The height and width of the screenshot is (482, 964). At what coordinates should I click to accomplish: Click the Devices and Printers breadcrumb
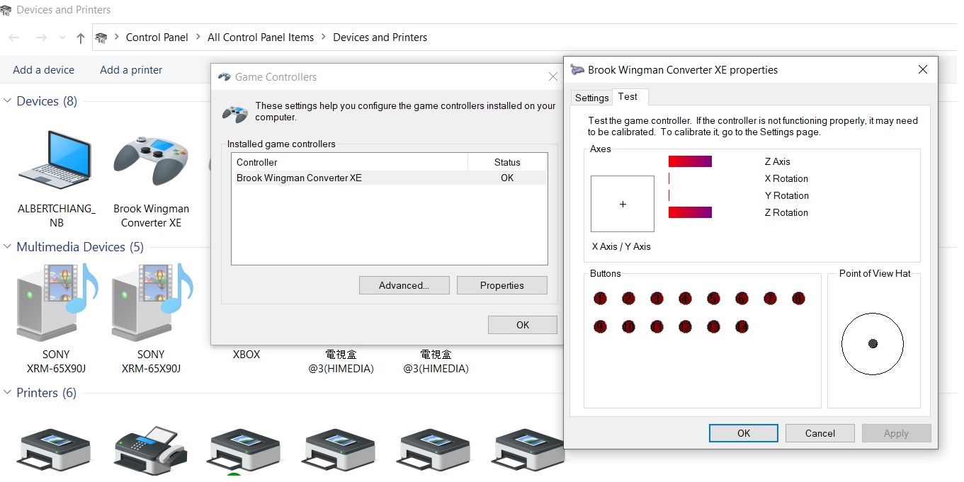point(380,38)
